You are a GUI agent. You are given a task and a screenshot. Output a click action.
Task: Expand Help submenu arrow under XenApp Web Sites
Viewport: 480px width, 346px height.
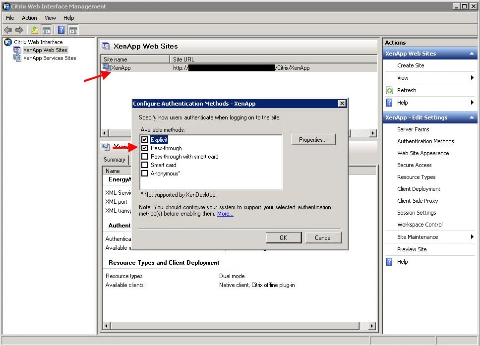[472, 103]
